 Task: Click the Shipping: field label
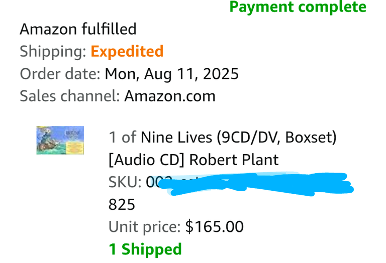pyautogui.click(x=53, y=51)
